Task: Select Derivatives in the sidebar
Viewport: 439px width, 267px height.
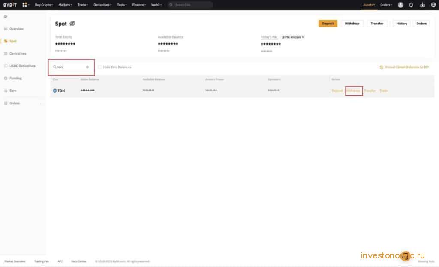Action: pyautogui.click(x=18, y=54)
